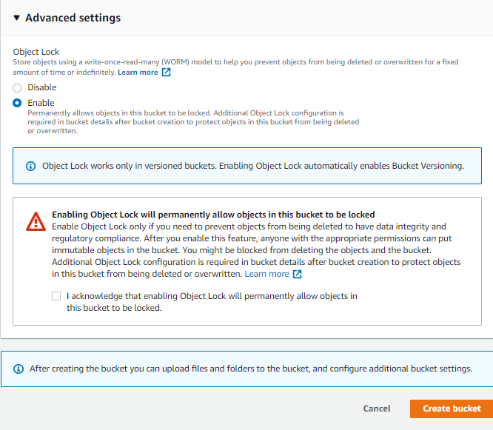Click the 'I acknowledge' label text
This screenshot has width=493, height=430.
click(212, 302)
